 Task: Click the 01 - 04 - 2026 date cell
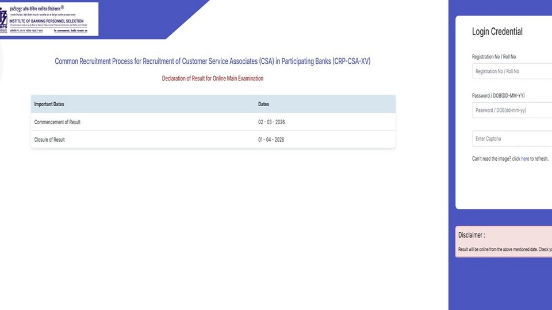tap(271, 139)
